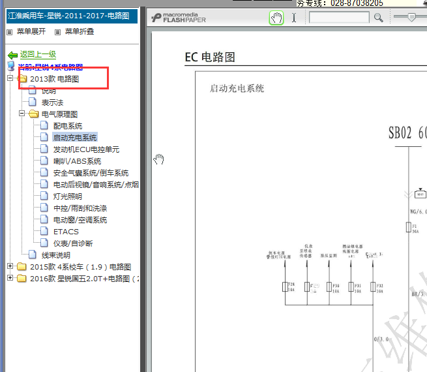Click the folder icon beside 2016款 星锐国五
The image size is (427, 372).
(22, 278)
